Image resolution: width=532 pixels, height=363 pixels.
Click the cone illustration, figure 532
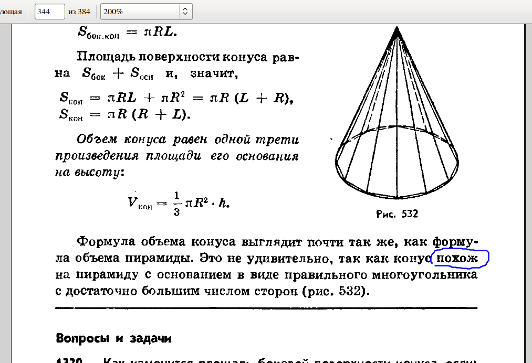(x=397, y=113)
